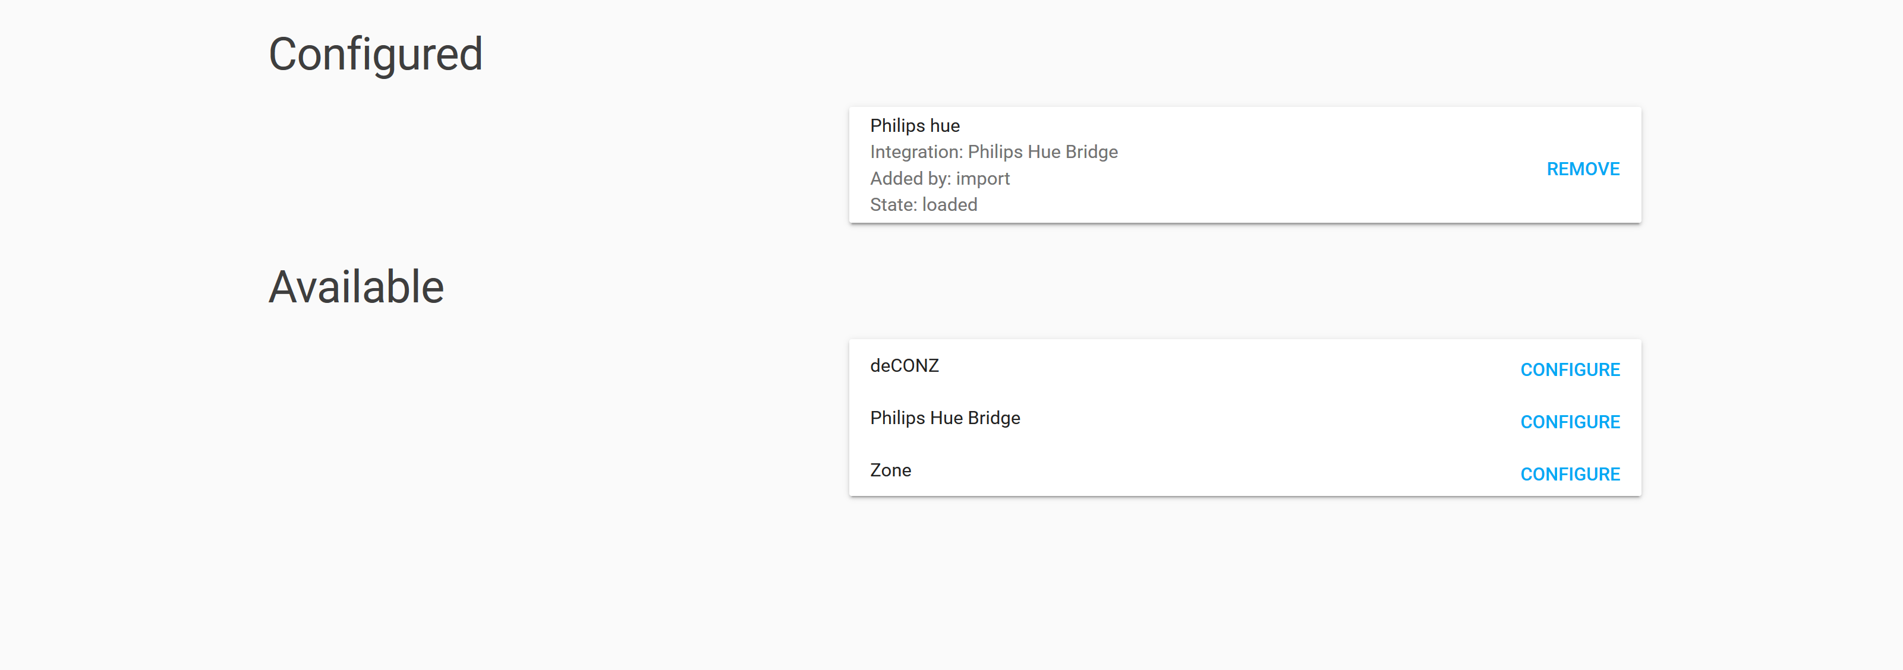The image size is (1903, 670).
Task: Select the deCONZ label in Available list
Action: click(x=904, y=366)
